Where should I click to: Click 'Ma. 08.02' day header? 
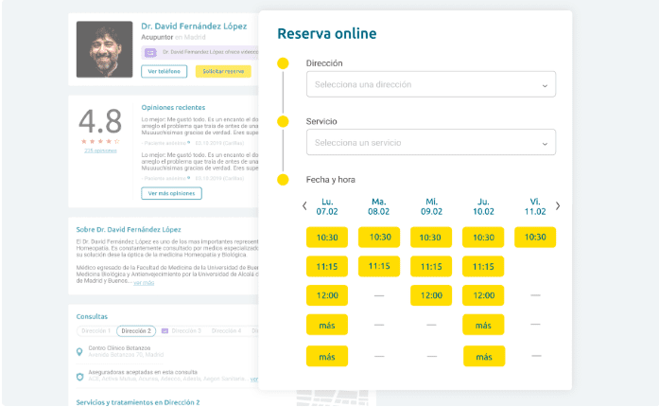click(x=379, y=206)
